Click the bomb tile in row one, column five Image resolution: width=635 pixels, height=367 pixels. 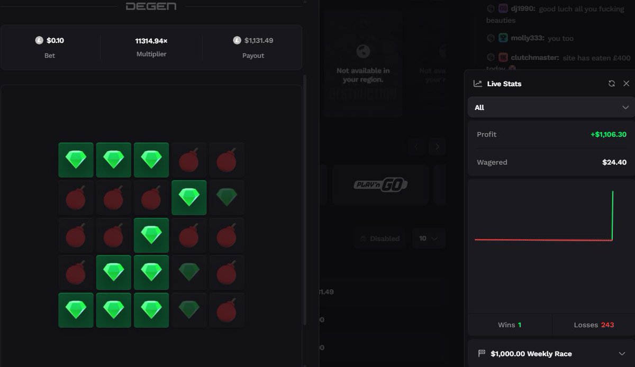point(226,160)
